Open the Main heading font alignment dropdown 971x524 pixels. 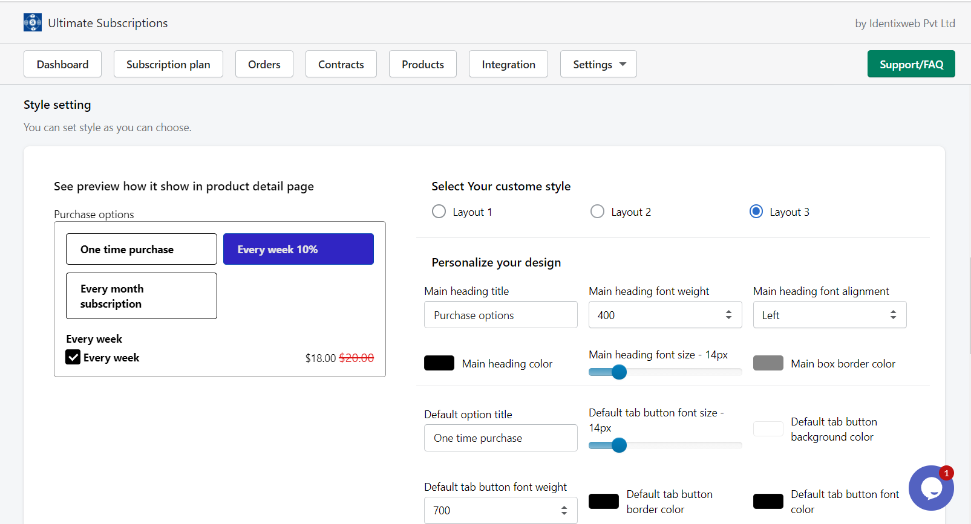pos(829,315)
